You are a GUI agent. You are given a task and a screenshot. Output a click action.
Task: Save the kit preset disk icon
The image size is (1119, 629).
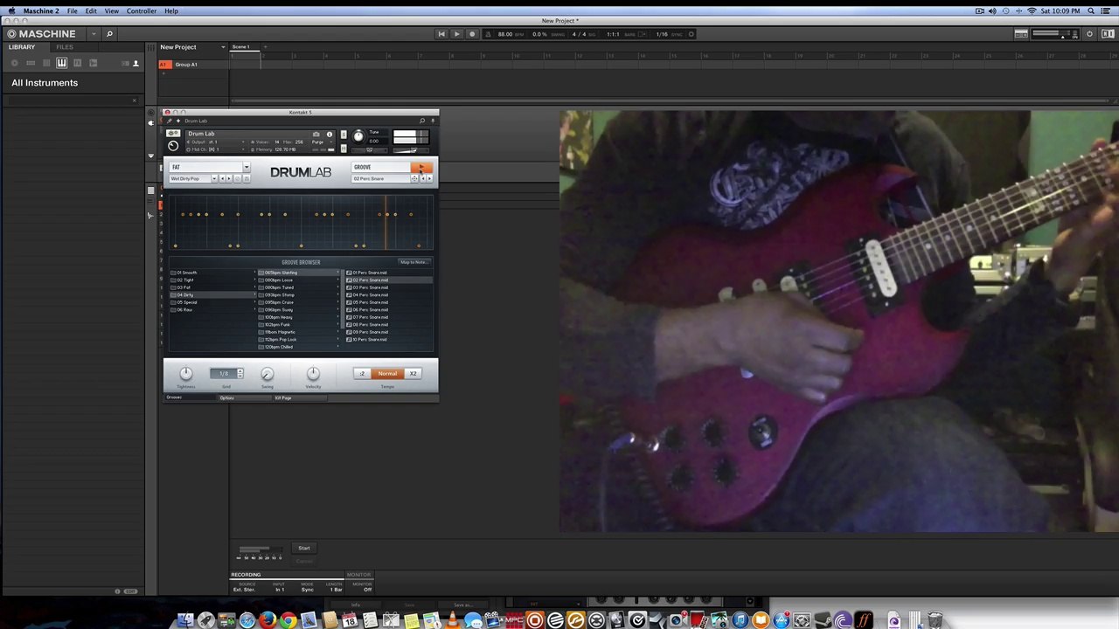coord(247,178)
